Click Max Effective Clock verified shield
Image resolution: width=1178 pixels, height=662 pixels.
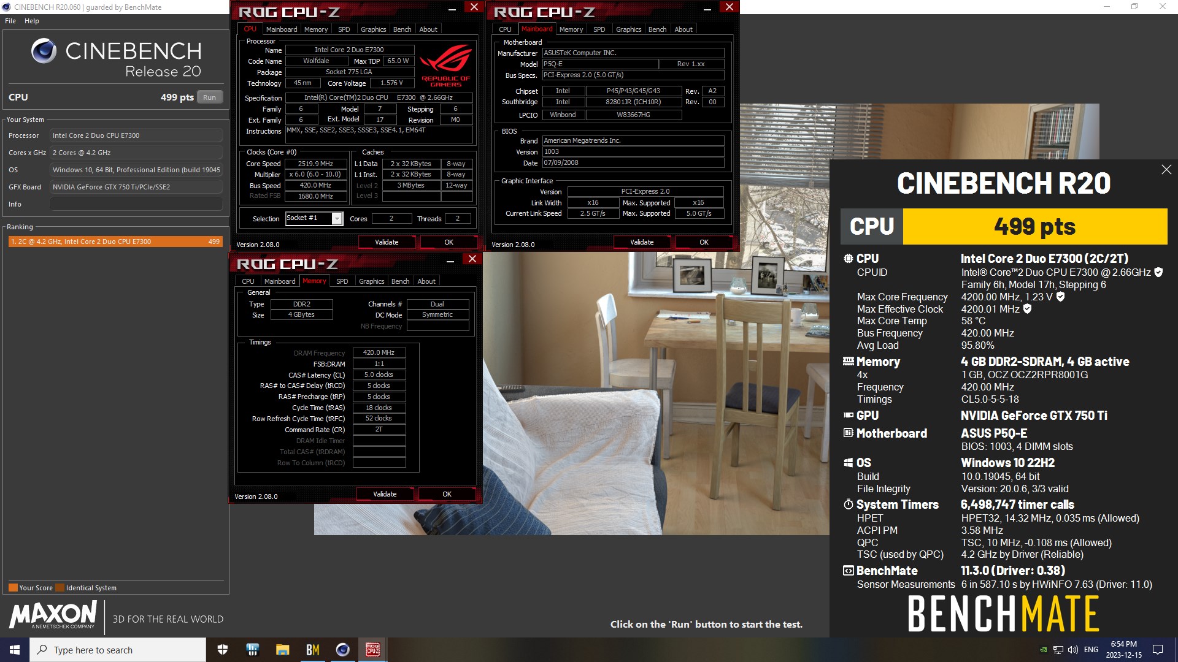click(1027, 309)
